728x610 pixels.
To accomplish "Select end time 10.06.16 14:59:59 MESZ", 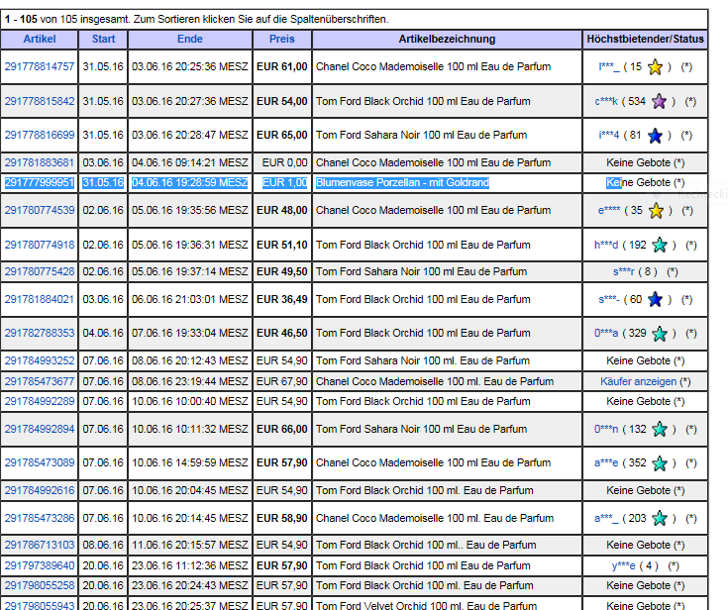I will pyautogui.click(x=190, y=462).
